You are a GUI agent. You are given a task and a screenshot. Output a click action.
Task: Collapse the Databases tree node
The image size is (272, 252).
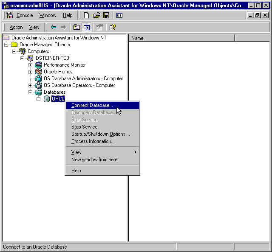coord(31,92)
